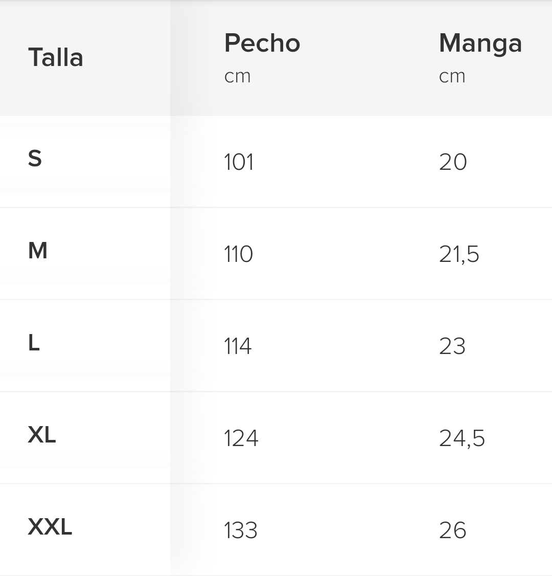The width and height of the screenshot is (552, 576).
Task: Click the 20 sleeve value for S
Action: 453,162
